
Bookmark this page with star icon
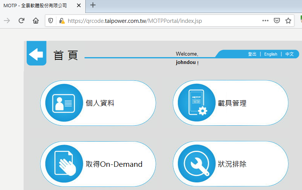coord(288,21)
